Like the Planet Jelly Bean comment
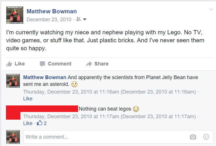 (x=28, y=99)
